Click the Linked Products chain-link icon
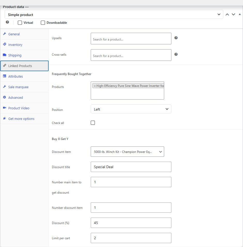 5,65
